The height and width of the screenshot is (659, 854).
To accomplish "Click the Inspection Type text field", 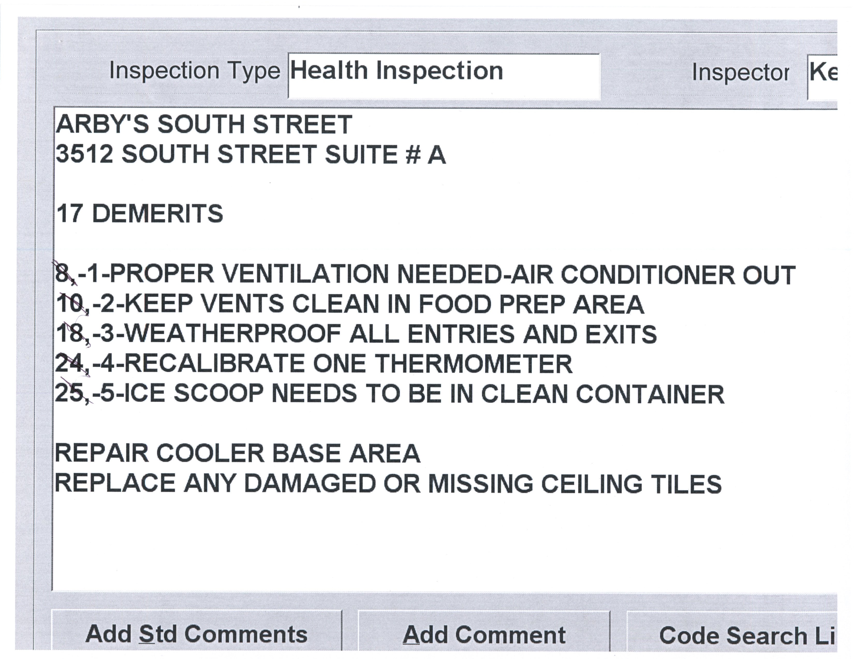I will pyautogui.click(x=443, y=76).
